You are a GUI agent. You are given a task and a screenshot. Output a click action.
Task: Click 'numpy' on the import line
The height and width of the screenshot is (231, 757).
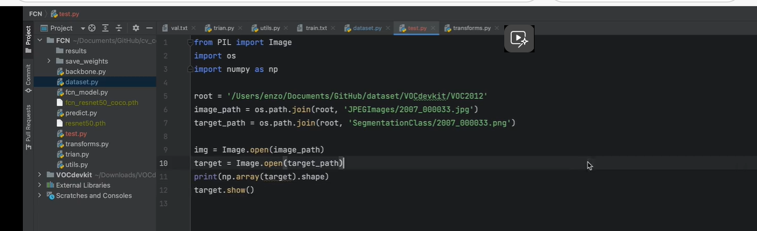239,70
